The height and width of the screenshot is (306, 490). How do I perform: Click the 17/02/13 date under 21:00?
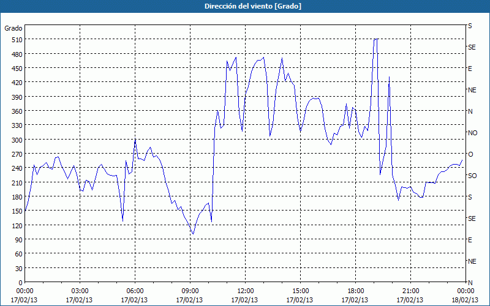(x=410, y=300)
